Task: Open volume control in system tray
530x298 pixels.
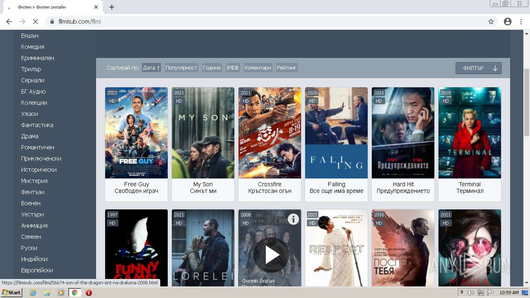Action: pos(471,293)
